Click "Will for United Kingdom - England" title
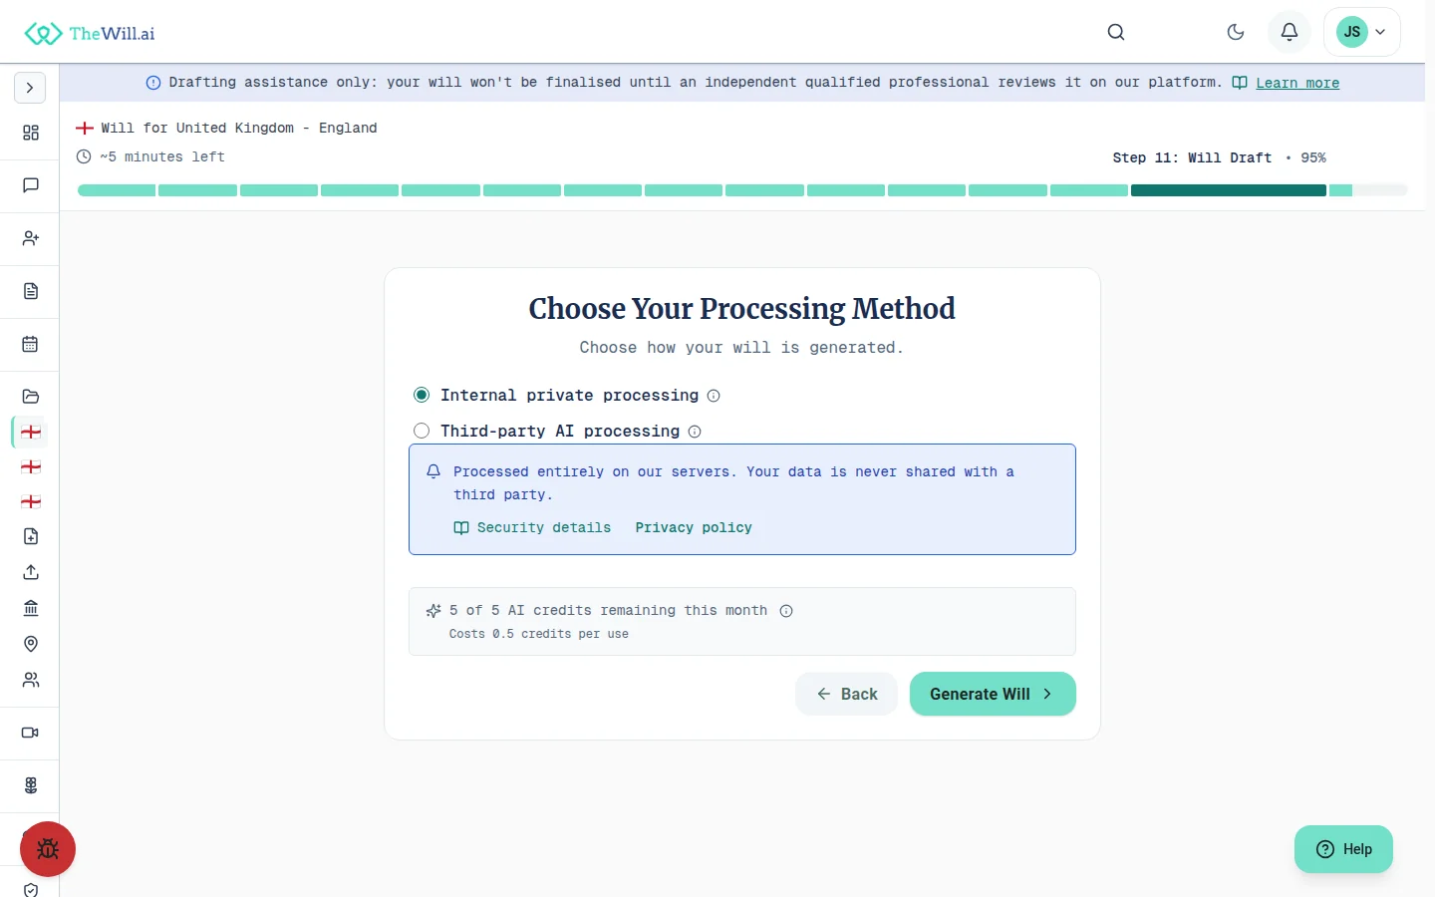1435x897 pixels. tap(239, 128)
